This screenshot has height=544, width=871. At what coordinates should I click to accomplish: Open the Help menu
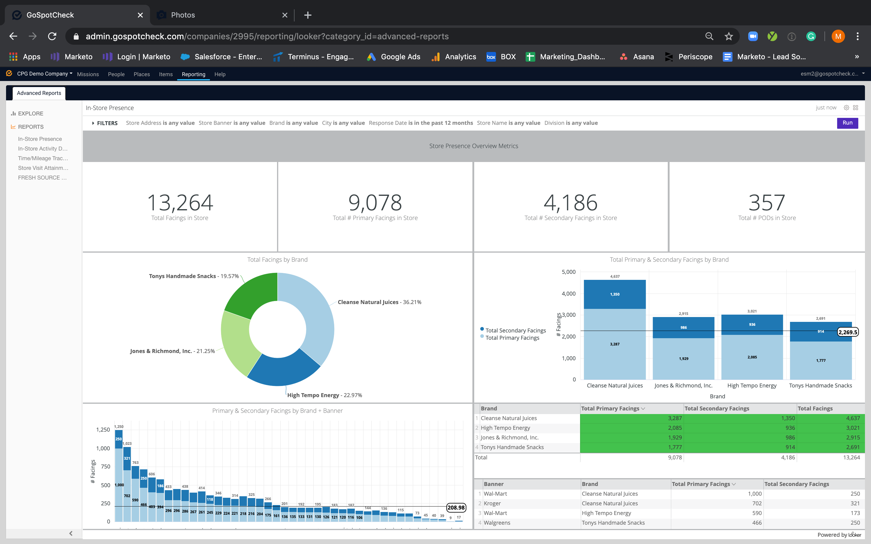[x=220, y=74]
